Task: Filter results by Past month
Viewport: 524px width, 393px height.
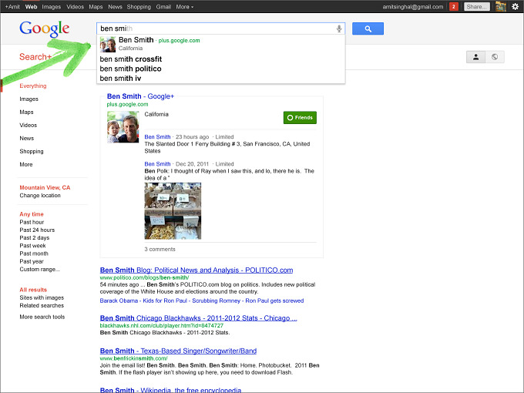Action: pos(34,254)
